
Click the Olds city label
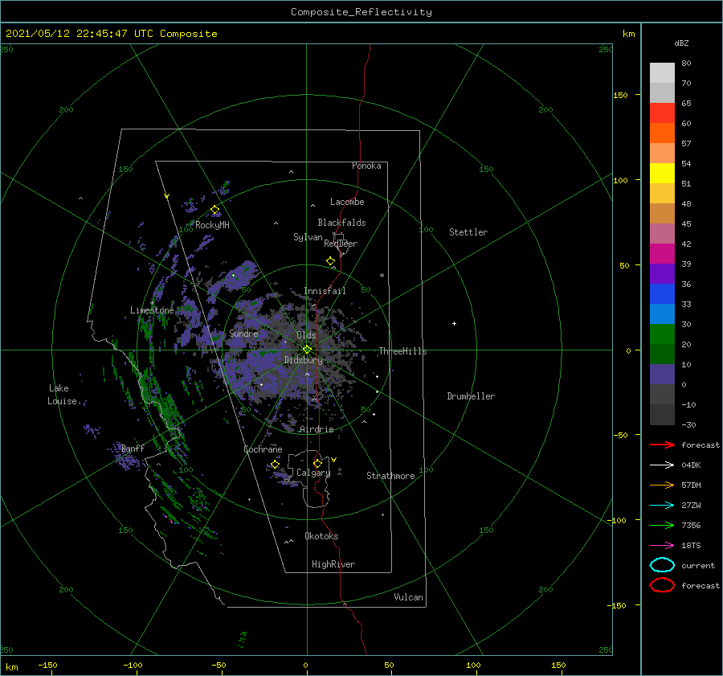pos(306,335)
